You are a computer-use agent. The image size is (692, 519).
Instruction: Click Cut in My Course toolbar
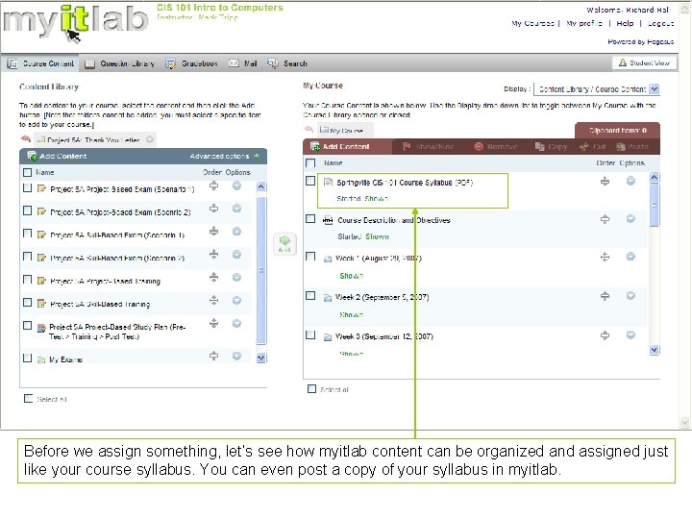point(592,146)
